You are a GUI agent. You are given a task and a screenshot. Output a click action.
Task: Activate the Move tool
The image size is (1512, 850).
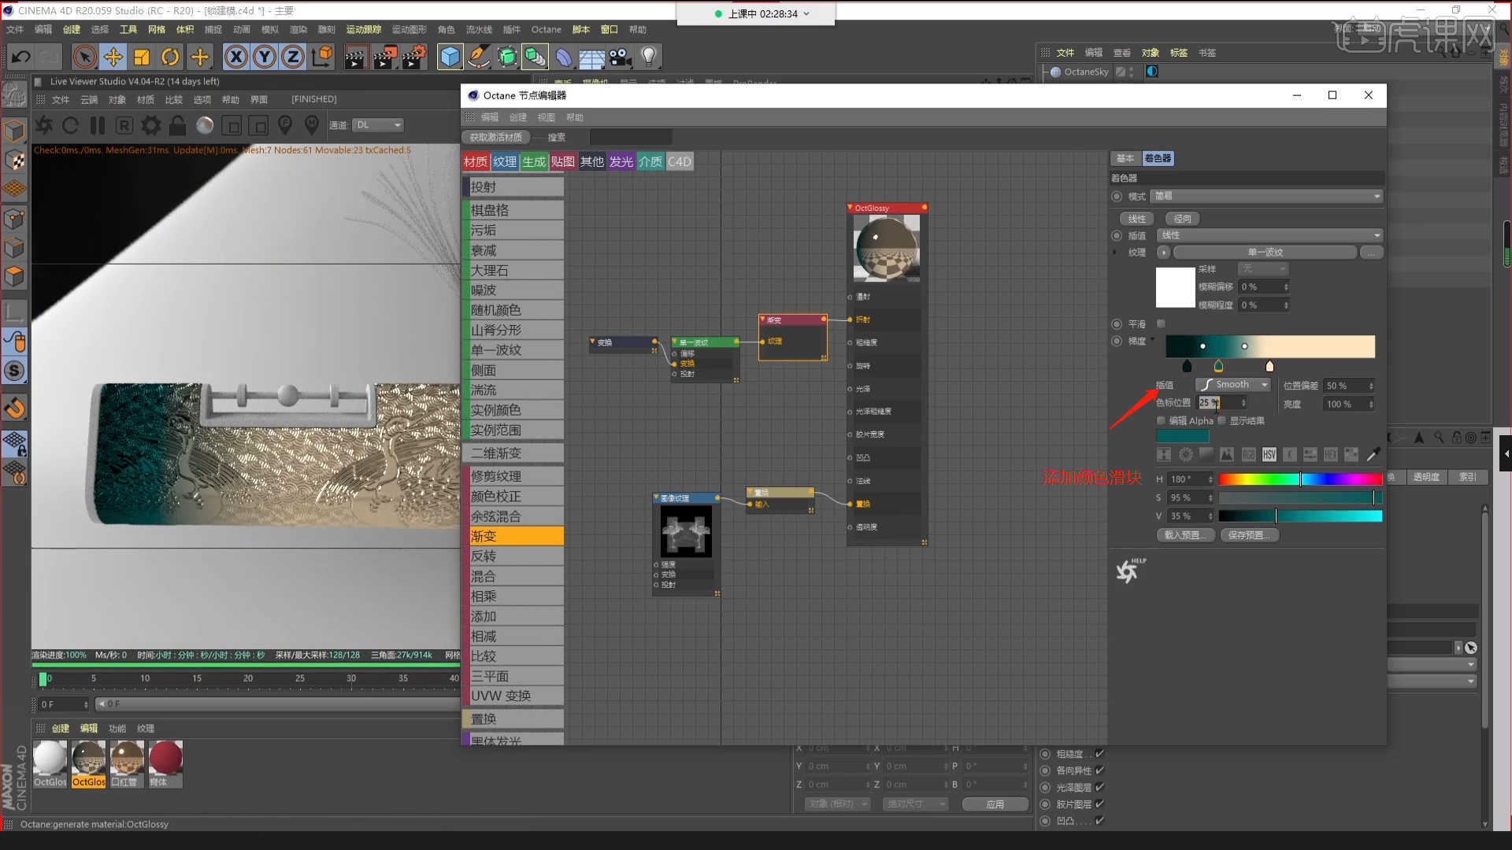click(x=113, y=57)
